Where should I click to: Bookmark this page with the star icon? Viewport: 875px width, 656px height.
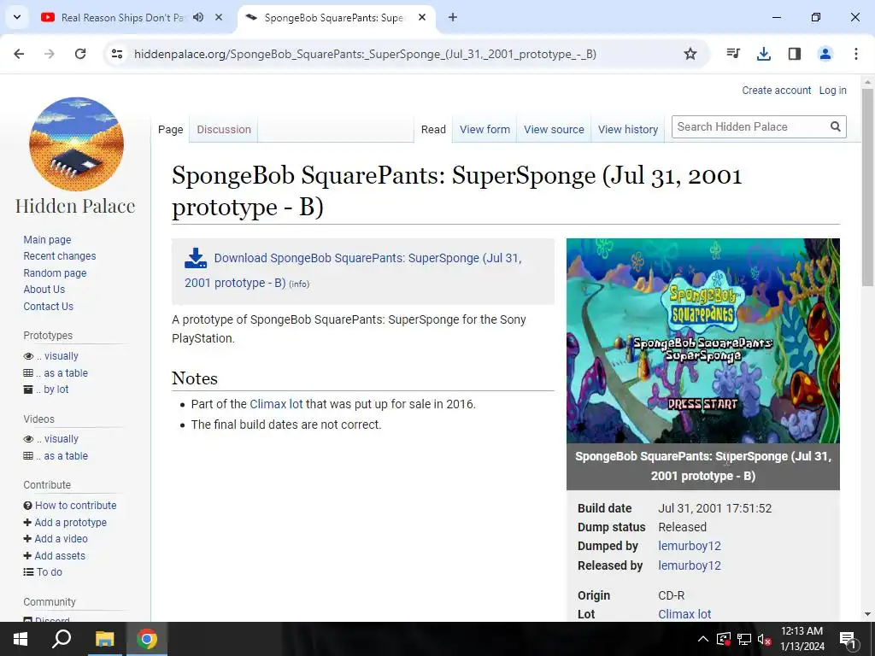point(690,54)
